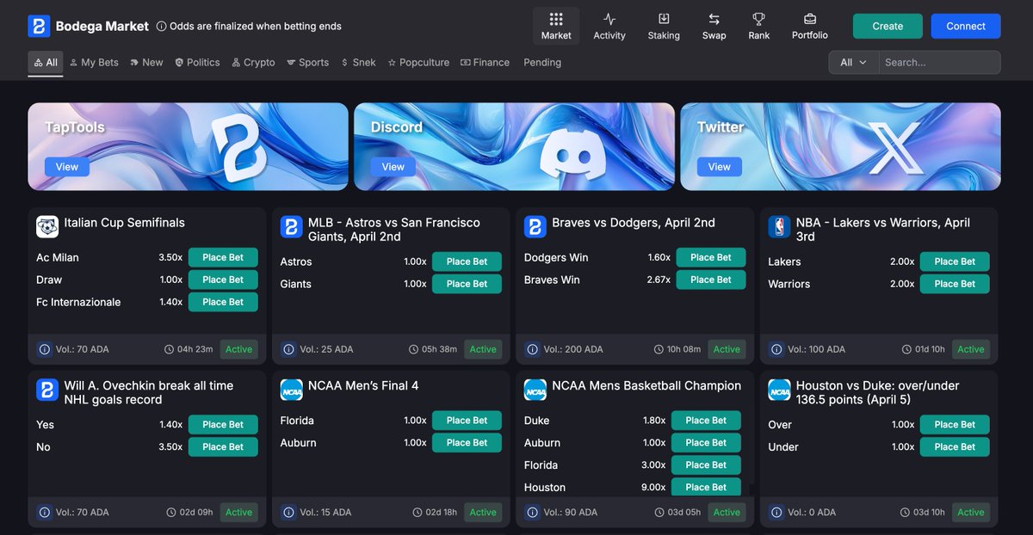The image size is (1033, 535).
Task: Open the Market grid icon
Action: 556,19
